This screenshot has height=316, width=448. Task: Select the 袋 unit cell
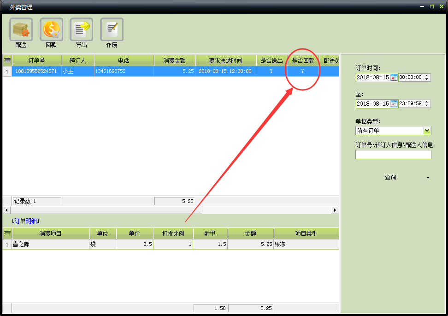click(x=103, y=244)
